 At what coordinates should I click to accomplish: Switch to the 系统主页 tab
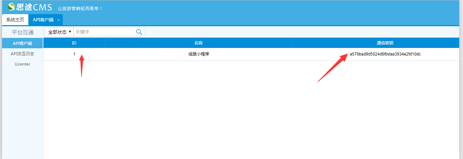(15, 20)
